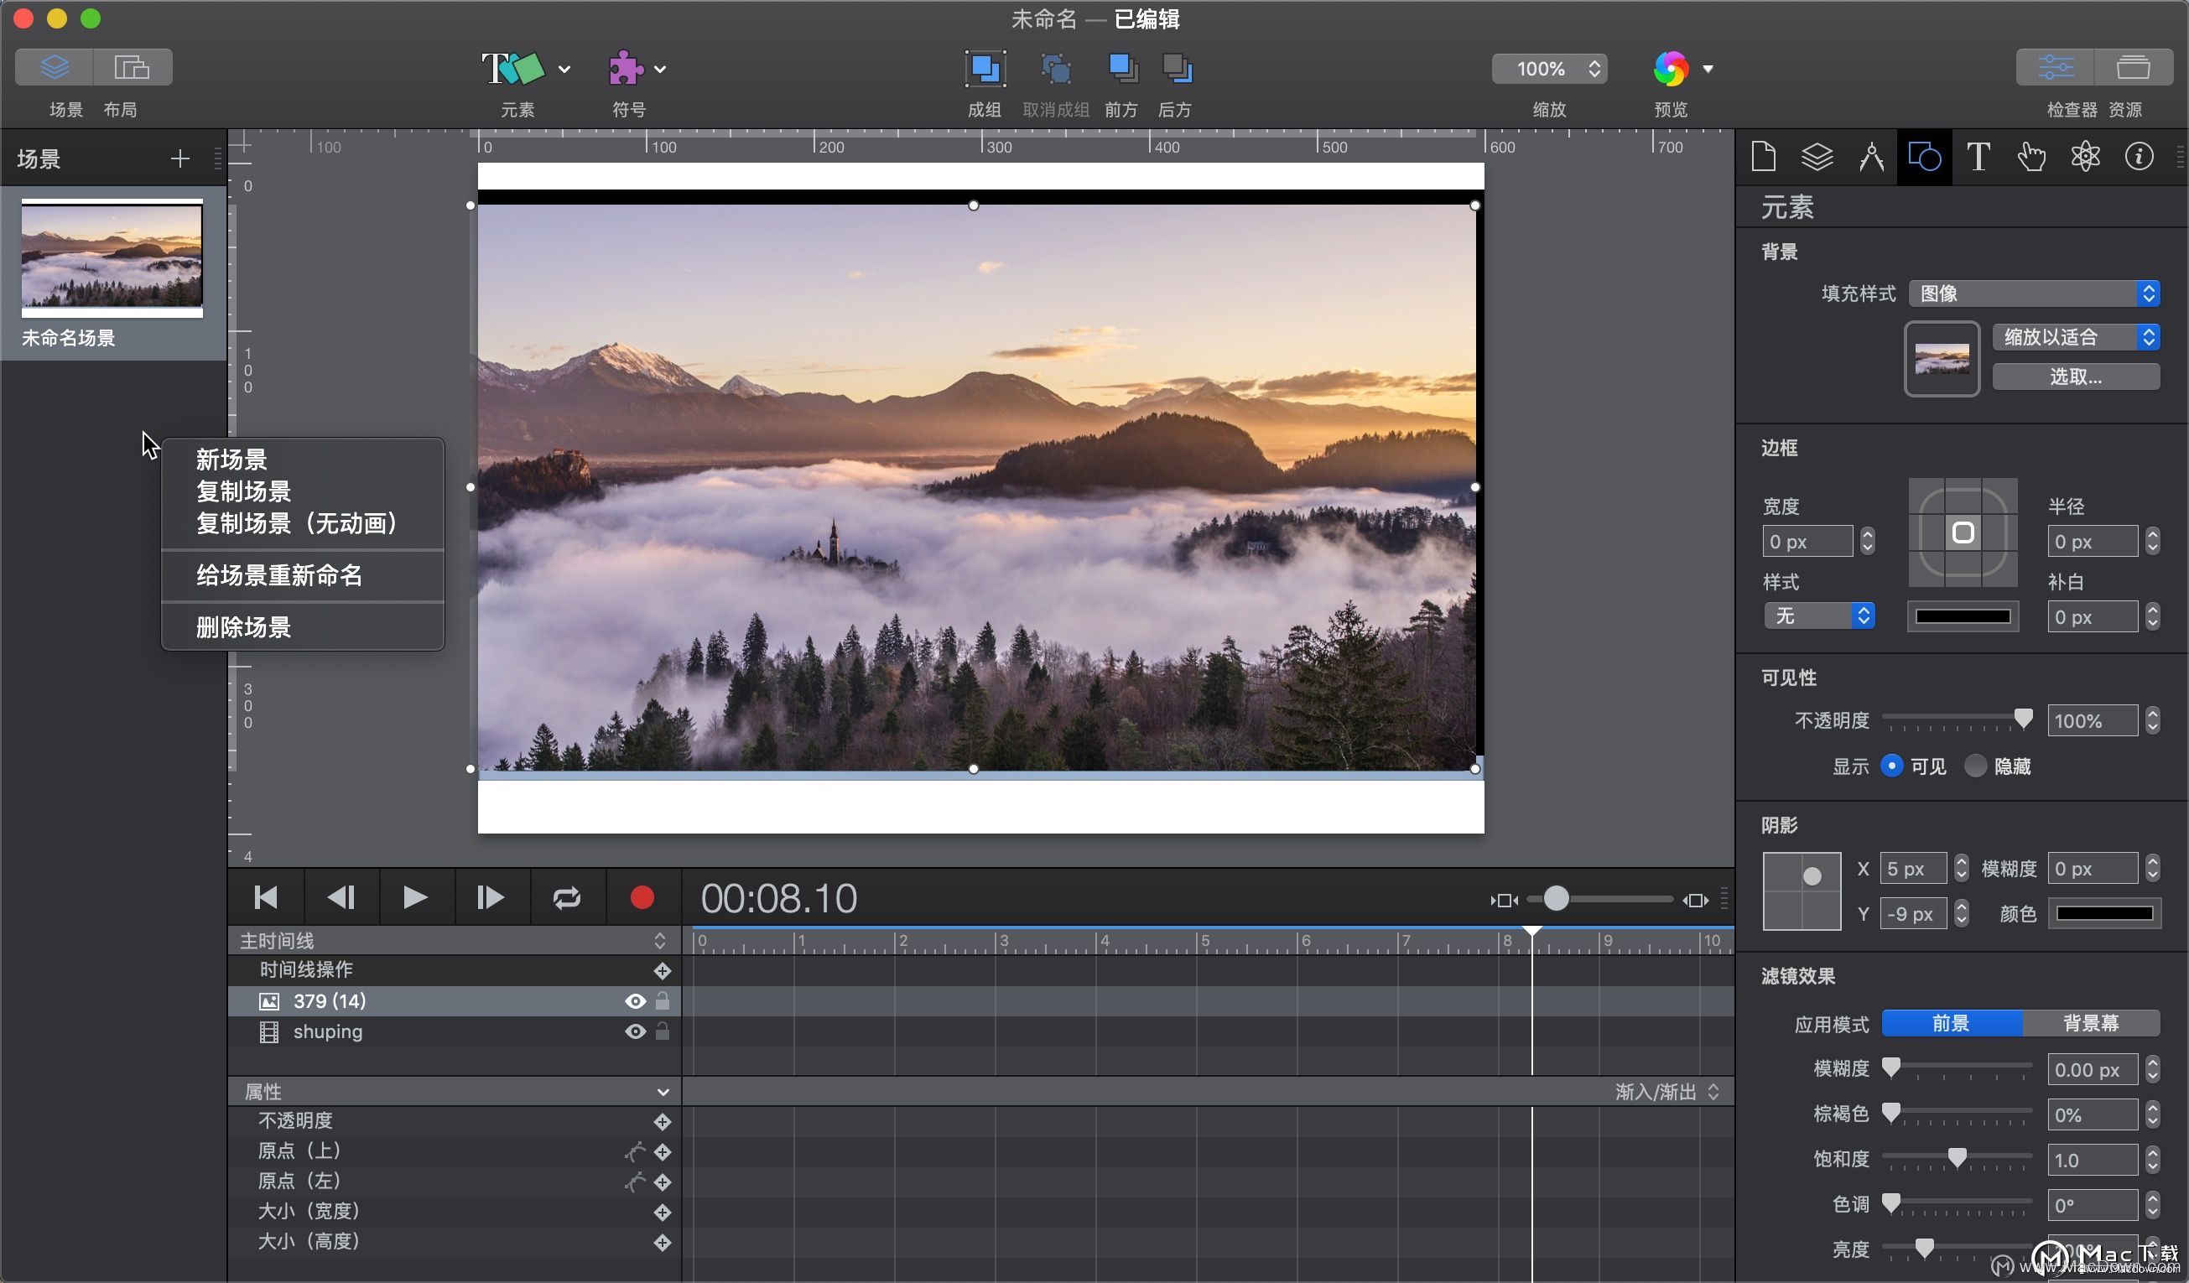Screen dimensions: 2189x1283
Task: Add keyframe for 时间线操作 row
Action: coord(662,970)
